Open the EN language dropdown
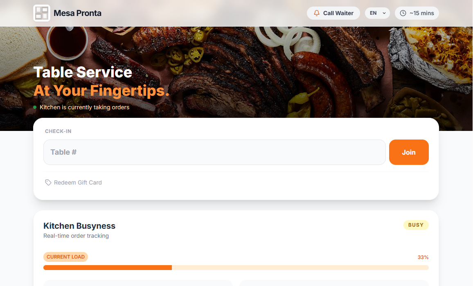The width and height of the screenshot is (473, 286). pyautogui.click(x=377, y=13)
